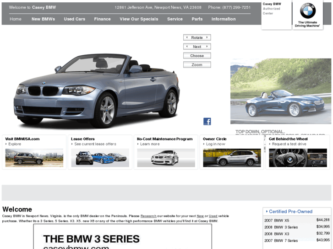Image resolution: width=333 pixels, height=249 pixels.
Task: Select 2008 BMW 3 Series listing
Action: click(x=297, y=227)
